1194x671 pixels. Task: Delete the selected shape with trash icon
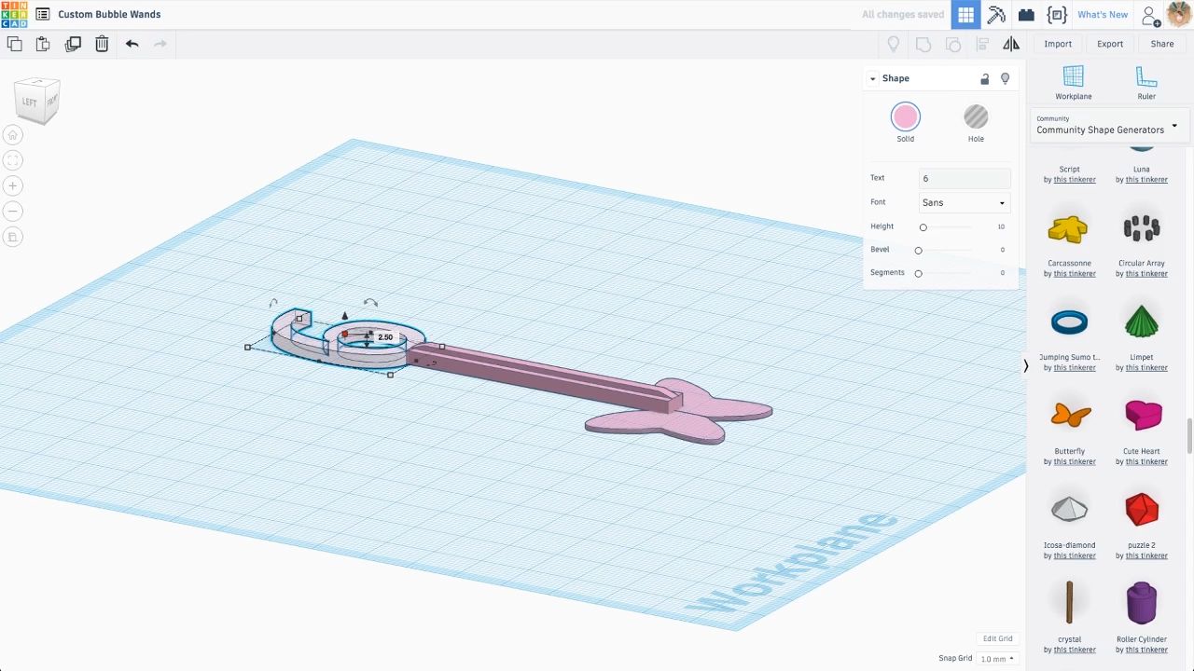pos(102,44)
